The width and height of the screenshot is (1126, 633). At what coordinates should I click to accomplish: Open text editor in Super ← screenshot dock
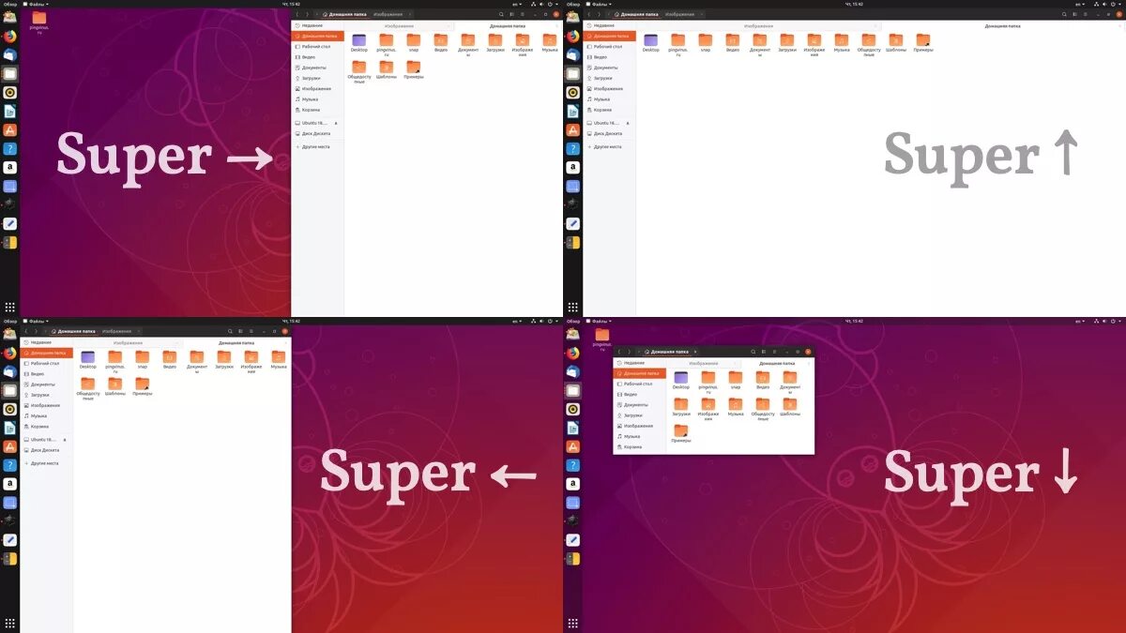(9, 540)
